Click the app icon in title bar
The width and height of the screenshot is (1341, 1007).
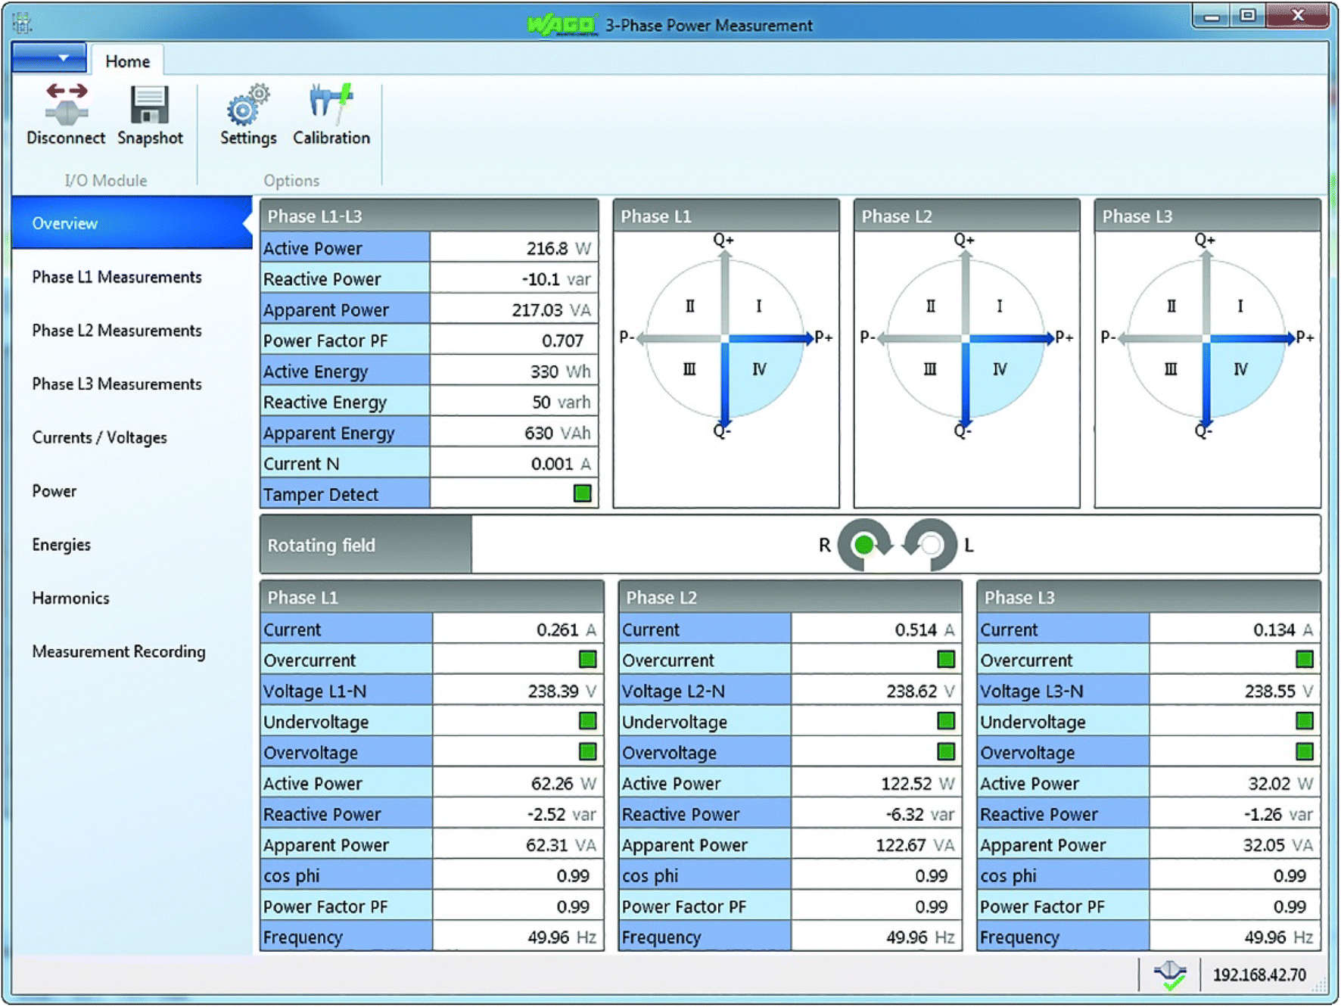click(22, 23)
